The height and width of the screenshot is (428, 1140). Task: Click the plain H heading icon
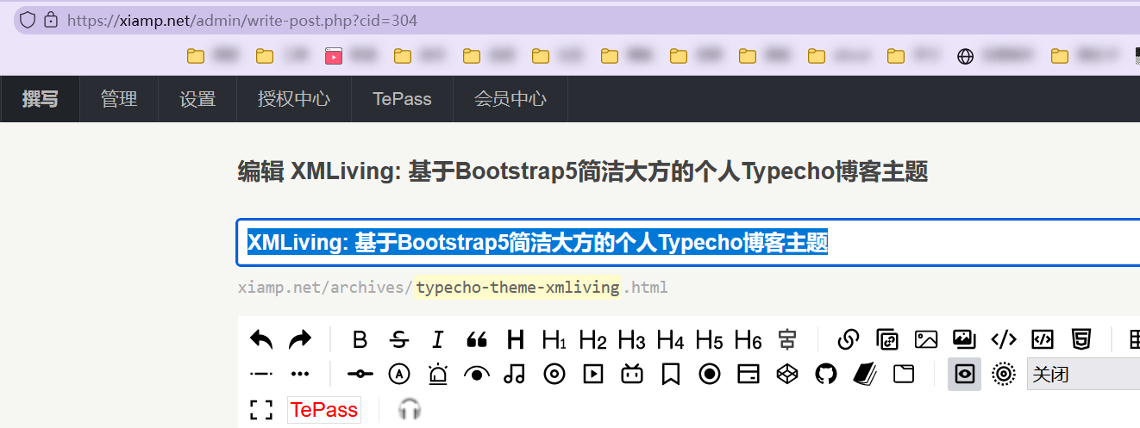tap(516, 339)
